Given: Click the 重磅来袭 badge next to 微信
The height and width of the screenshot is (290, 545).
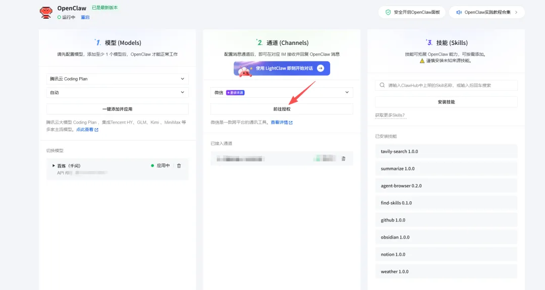Looking at the screenshot, I should click(x=235, y=93).
